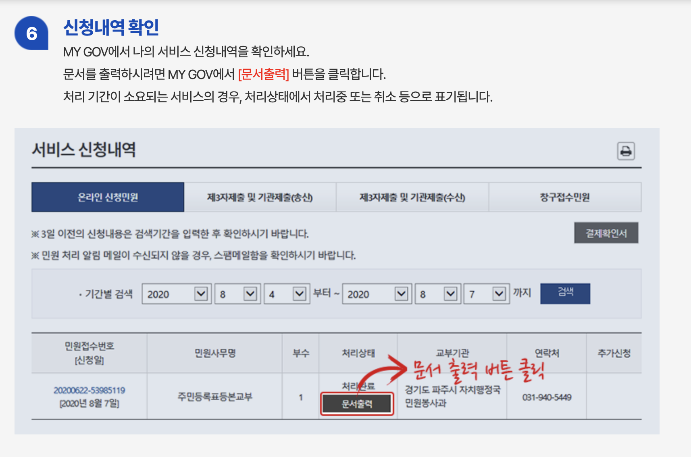Image resolution: width=691 pixels, height=457 pixels.
Task: Open the starting day dropdown showing 4
Action: click(286, 294)
